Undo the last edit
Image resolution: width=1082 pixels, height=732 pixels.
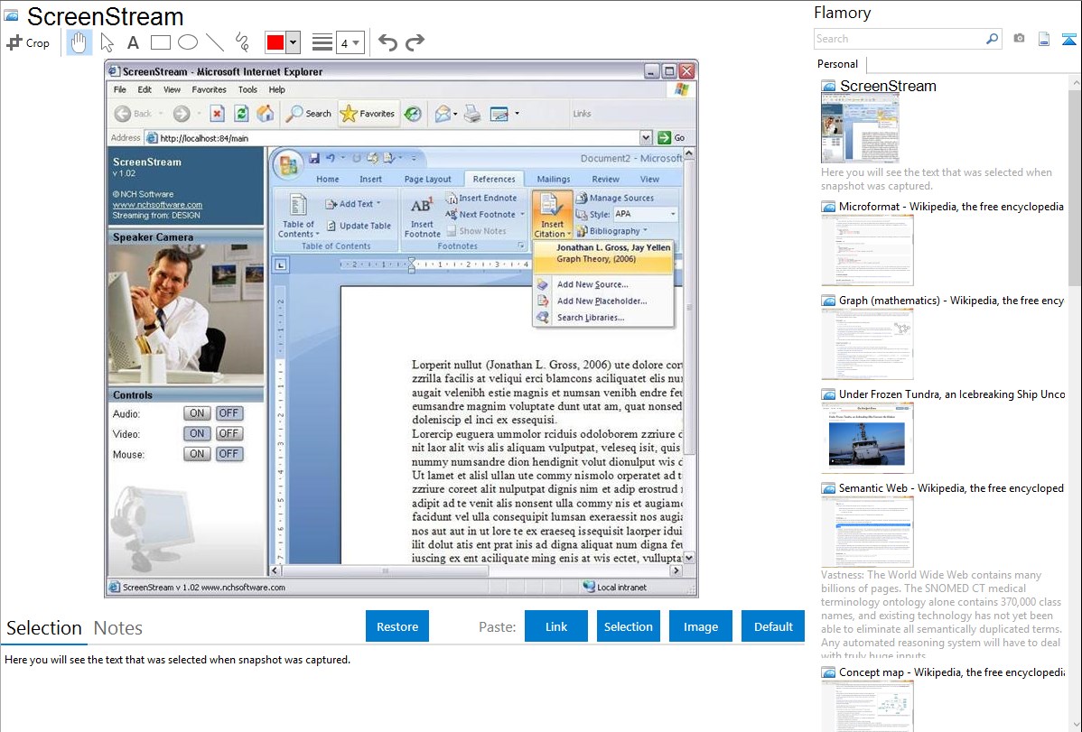tap(387, 42)
